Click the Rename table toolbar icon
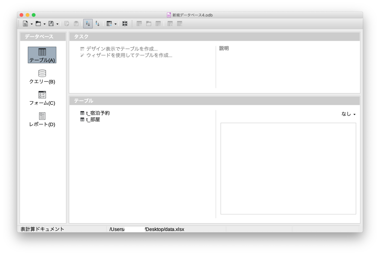This screenshot has height=255, width=380. (x=180, y=24)
